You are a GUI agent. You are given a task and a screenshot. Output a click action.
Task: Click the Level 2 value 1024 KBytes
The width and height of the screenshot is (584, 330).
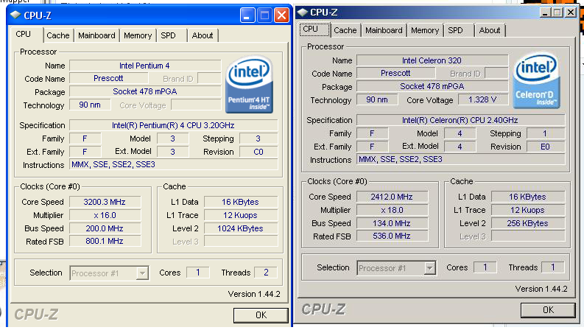tap(241, 228)
